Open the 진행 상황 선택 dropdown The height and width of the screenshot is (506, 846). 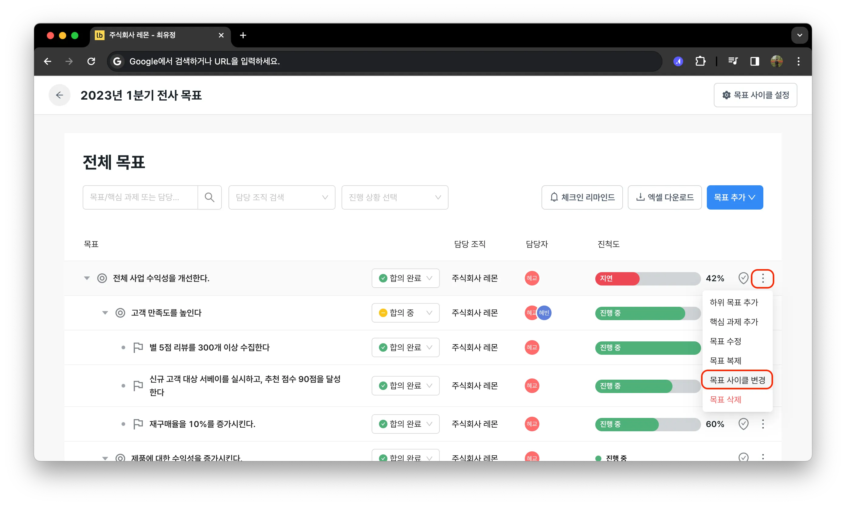tap(395, 197)
